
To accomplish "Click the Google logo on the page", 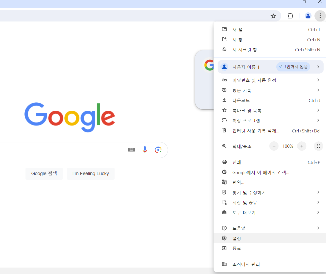I will 70,117.
